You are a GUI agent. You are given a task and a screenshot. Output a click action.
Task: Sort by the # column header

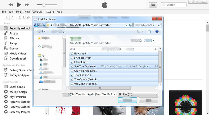pyautogui.click(x=155, y=49)
